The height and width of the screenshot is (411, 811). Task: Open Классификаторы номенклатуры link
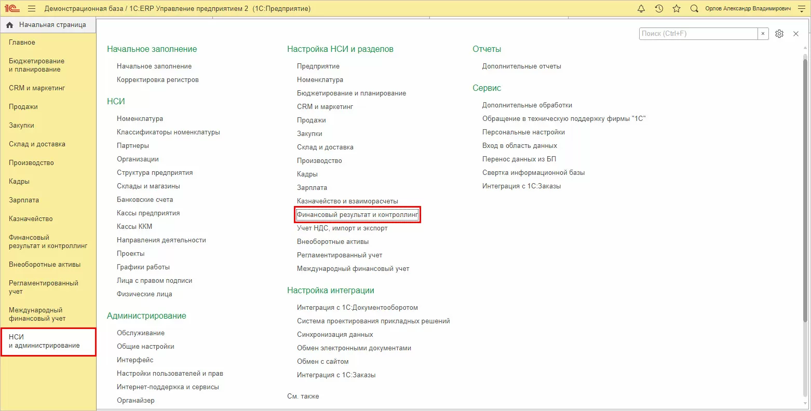click(169, 132)
